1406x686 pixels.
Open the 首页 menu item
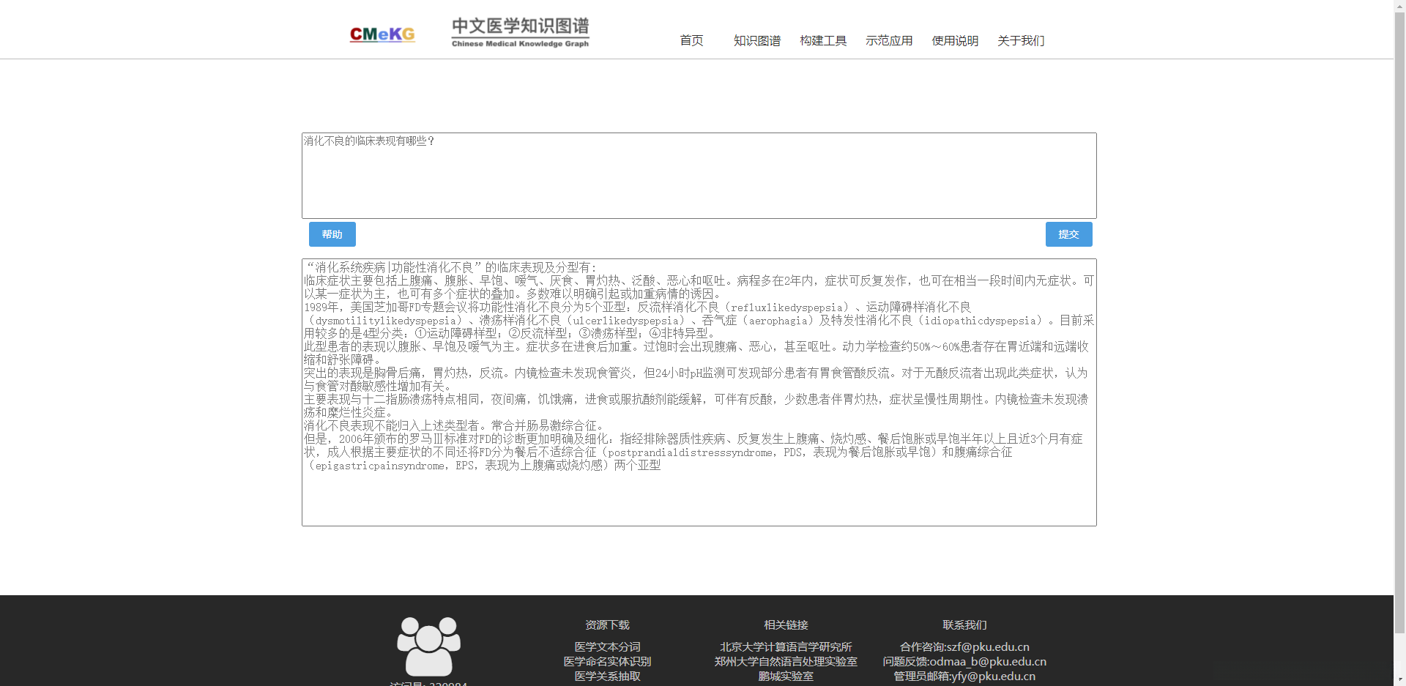tap(691, 41)
